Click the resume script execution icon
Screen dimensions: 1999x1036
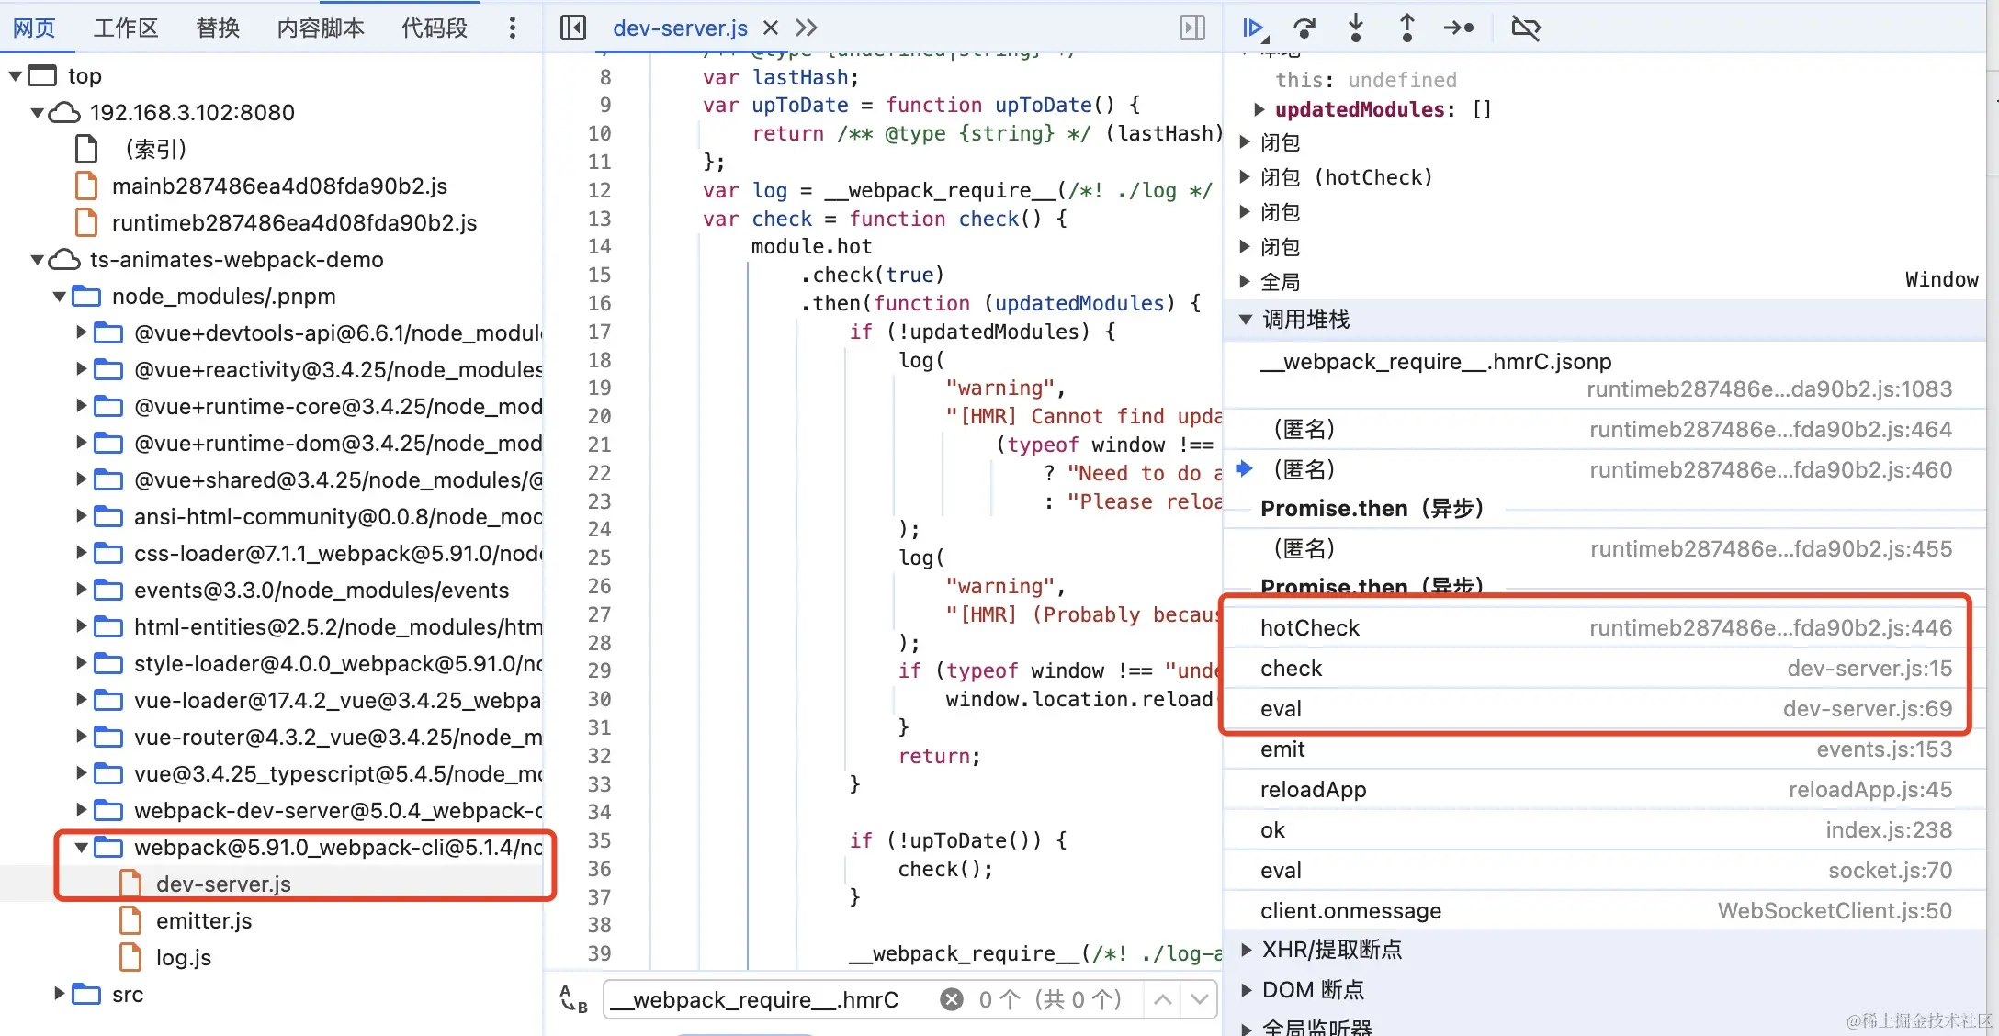pos(1254,28)
